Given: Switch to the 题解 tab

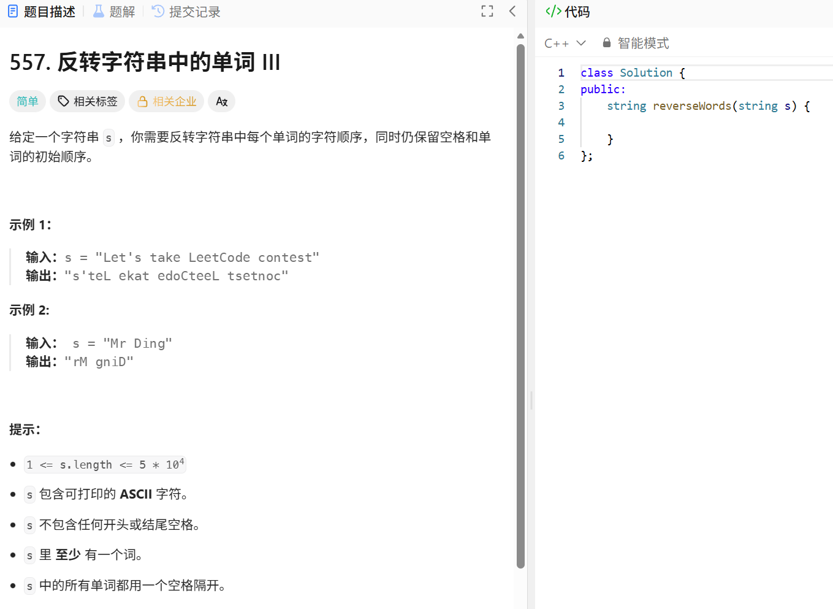Looking at the screenshot, I should (x=120, y=10).
